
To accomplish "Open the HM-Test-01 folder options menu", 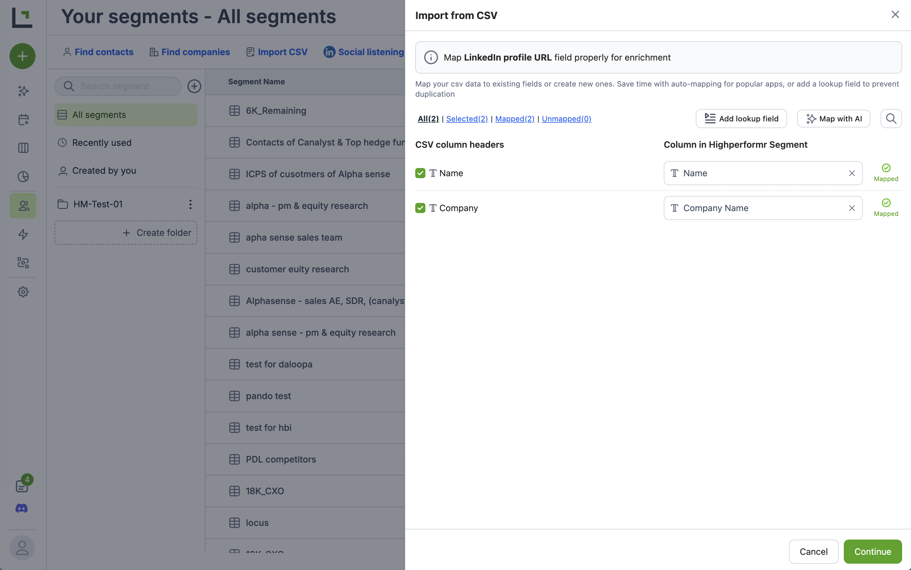I will coord(190,204).
